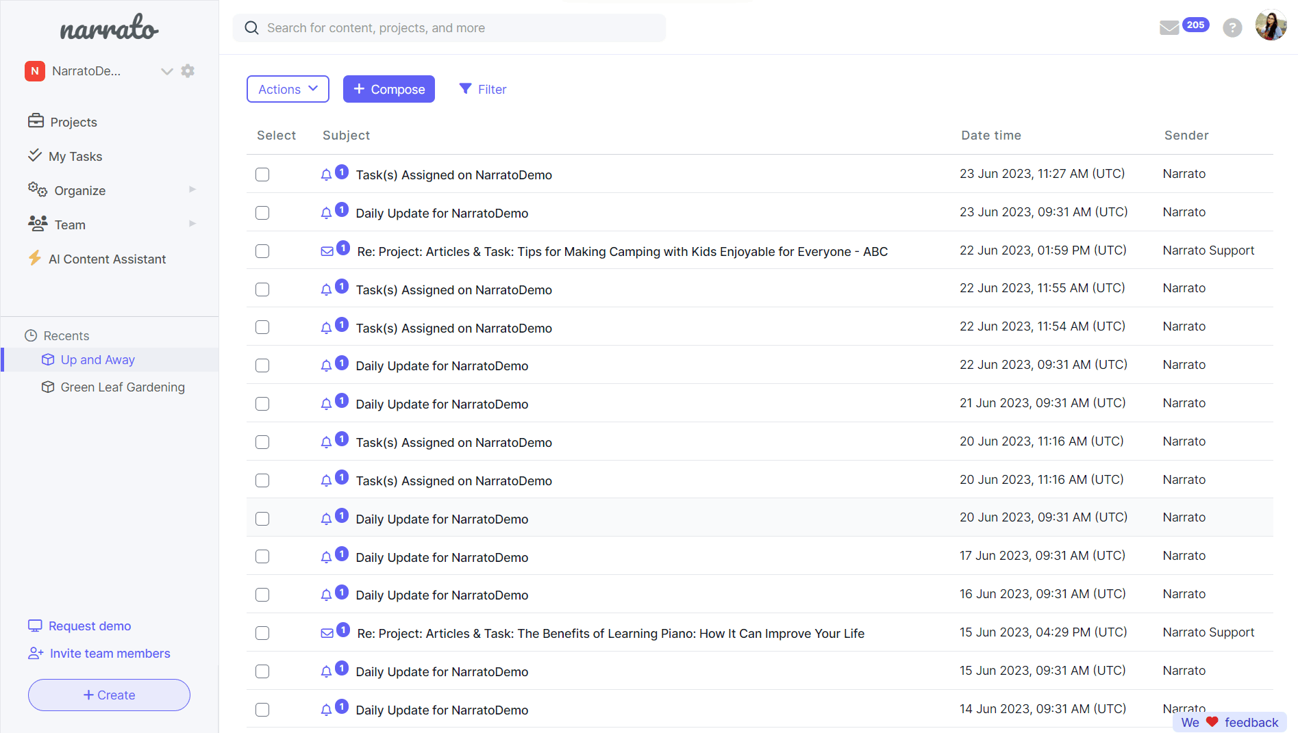Tick checkbox for 14 Jun Daily Update
1298x733 pixels.
(262, 710)
